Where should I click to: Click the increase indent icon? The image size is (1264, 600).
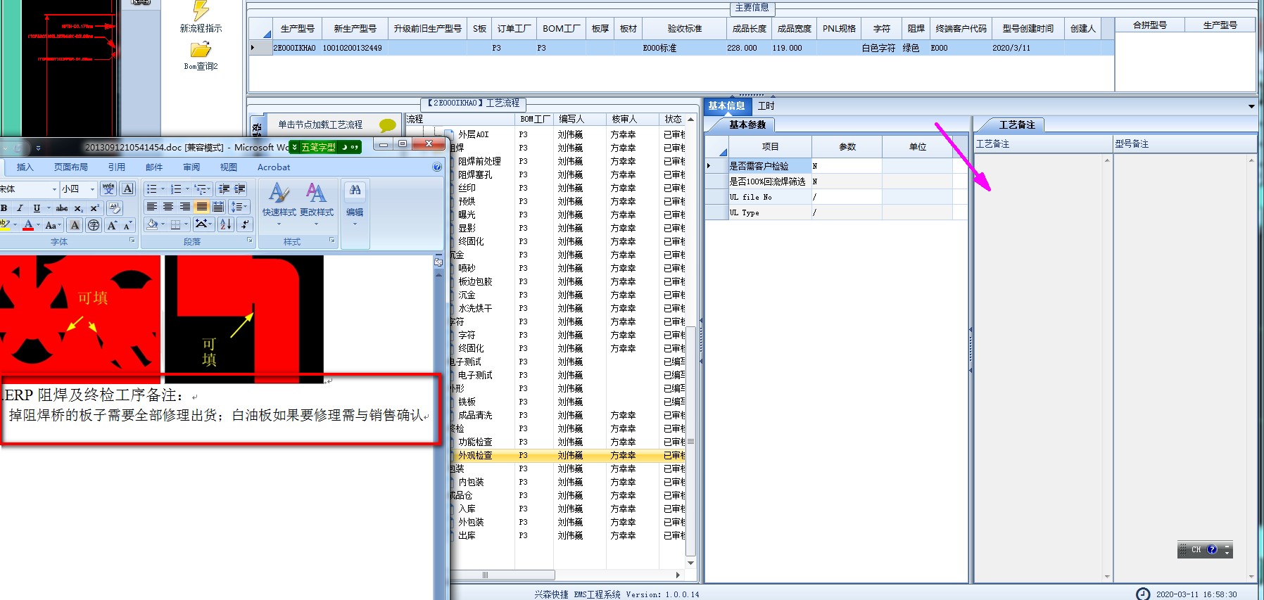click(240, 189)
